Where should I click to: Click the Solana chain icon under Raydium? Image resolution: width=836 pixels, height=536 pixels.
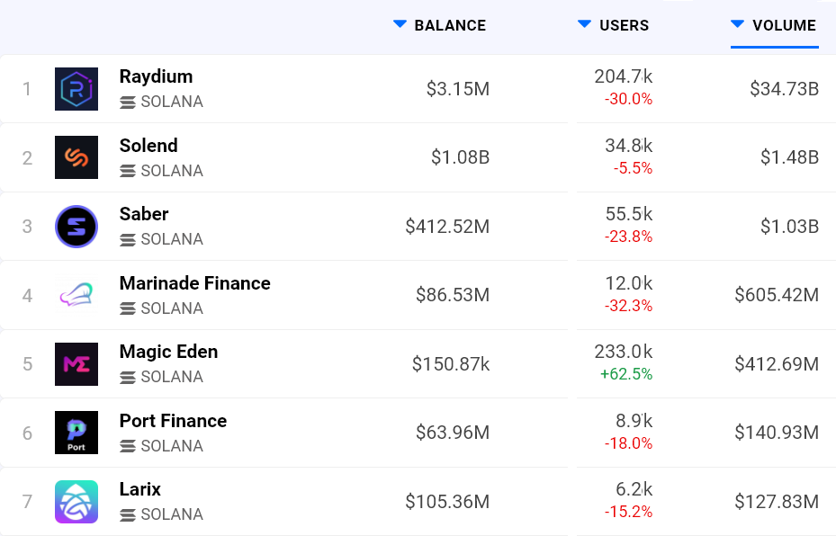(128, 103)
